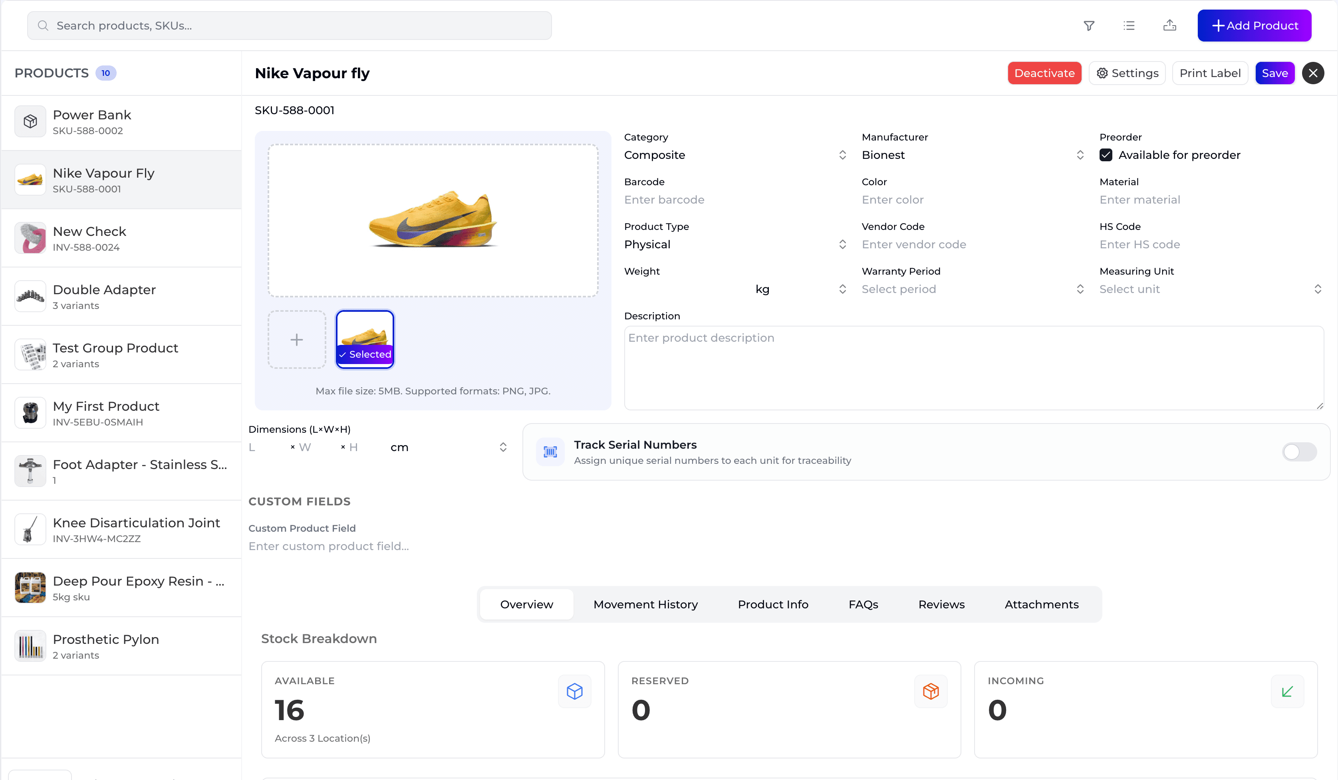Open the Product Type dropdown
Image resolution: width=1338 pixels, height=780 pixels.
[735, 245]
